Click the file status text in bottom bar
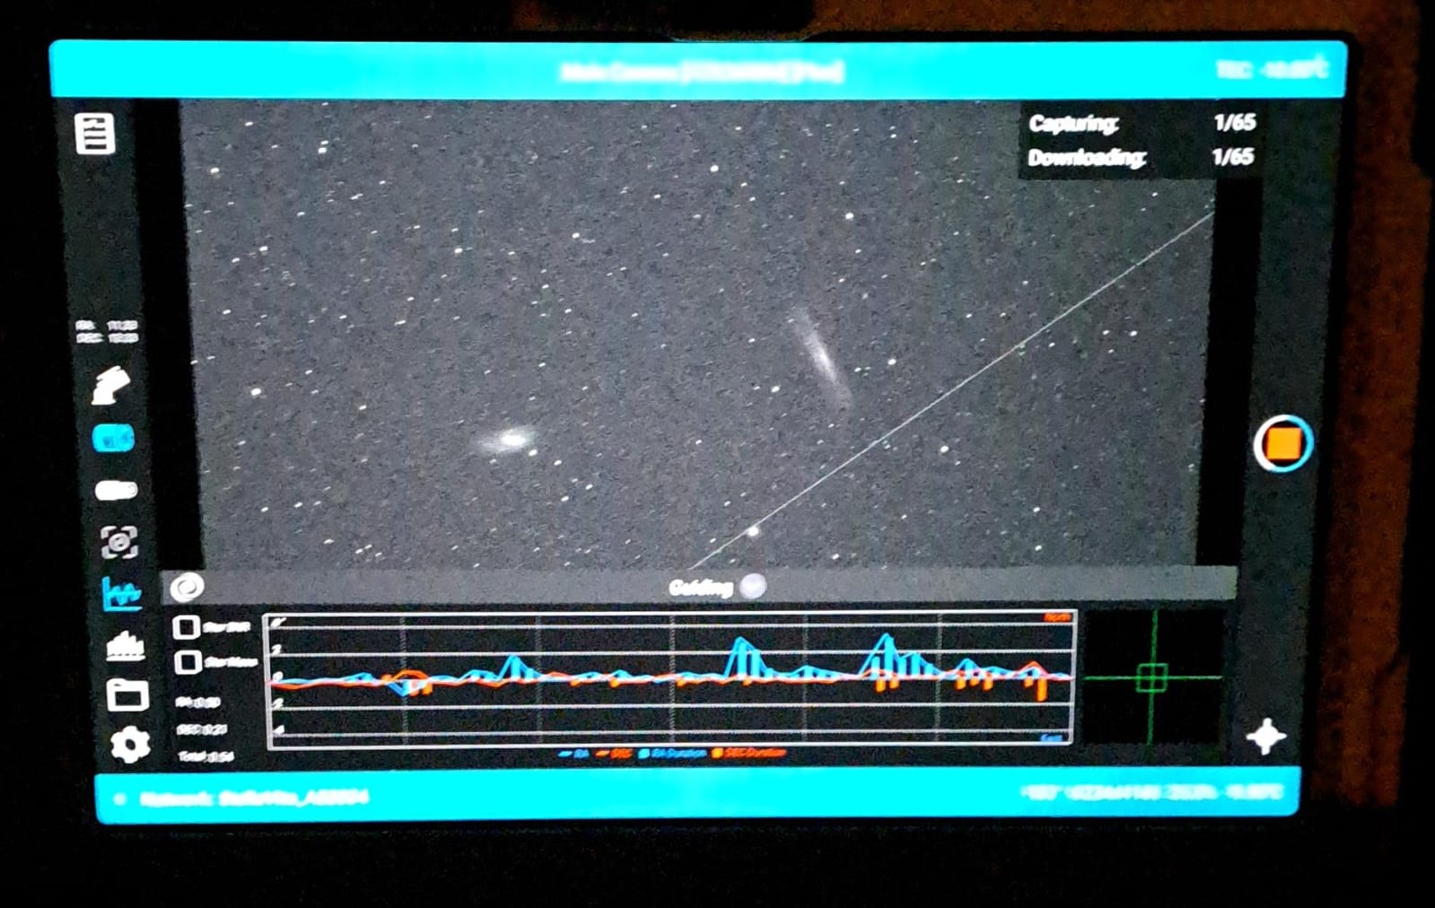1435x908 pixels. pos(1151,792)
